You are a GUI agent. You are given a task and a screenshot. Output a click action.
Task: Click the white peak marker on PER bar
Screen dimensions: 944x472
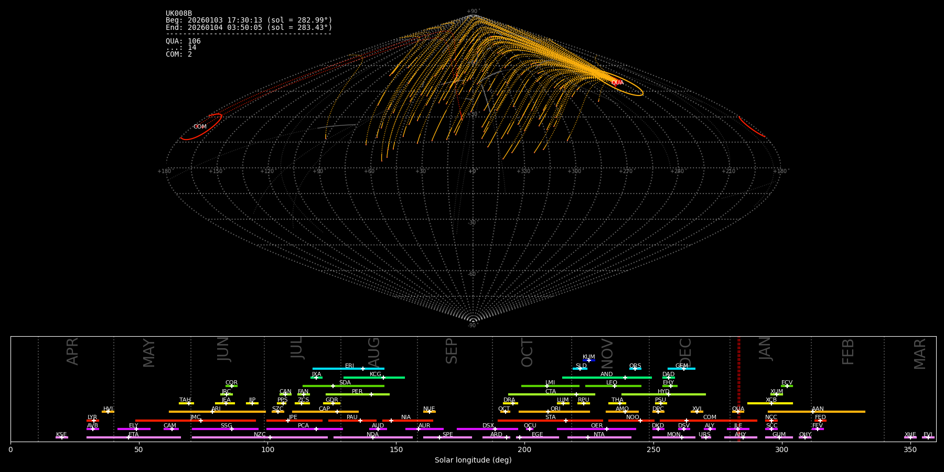(371, 394)
